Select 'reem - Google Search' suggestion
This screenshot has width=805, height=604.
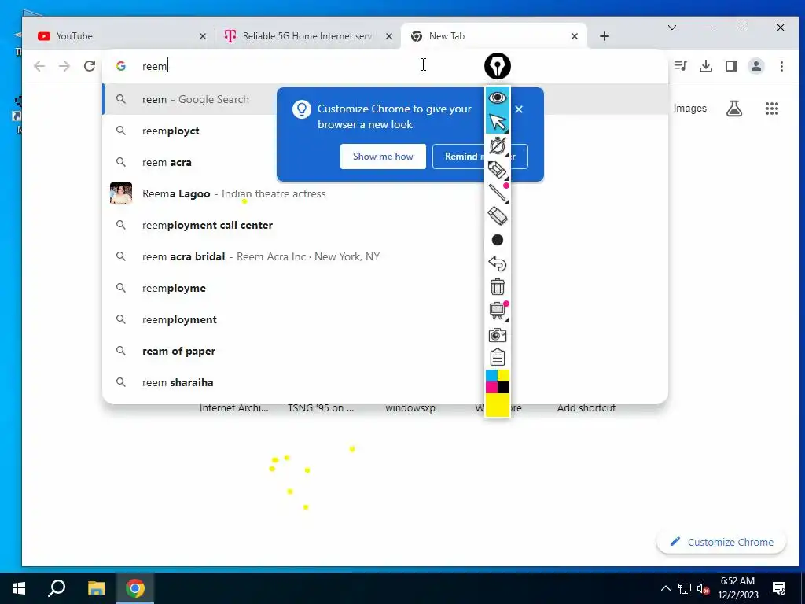pos(385,99)
